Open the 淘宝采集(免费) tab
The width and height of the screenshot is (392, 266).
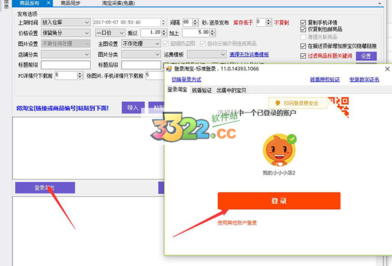[118, 3]
